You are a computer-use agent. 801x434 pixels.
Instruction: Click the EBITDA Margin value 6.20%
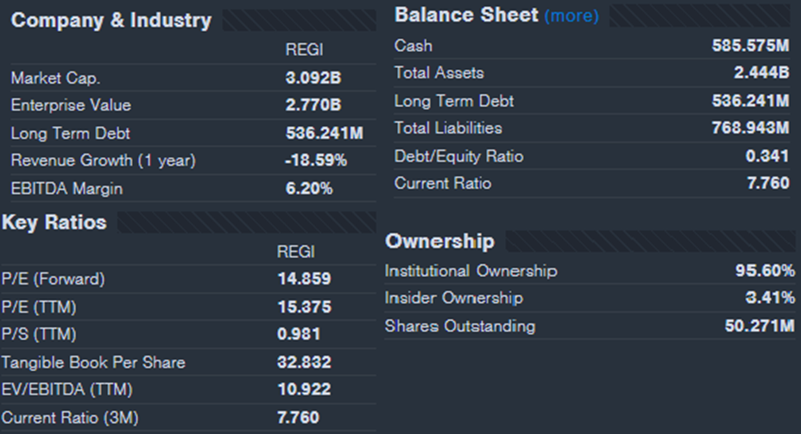tap(309, 189)
